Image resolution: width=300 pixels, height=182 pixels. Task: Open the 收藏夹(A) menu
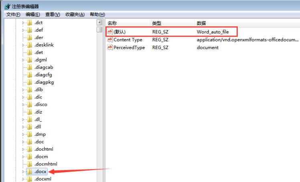[75, 14]
